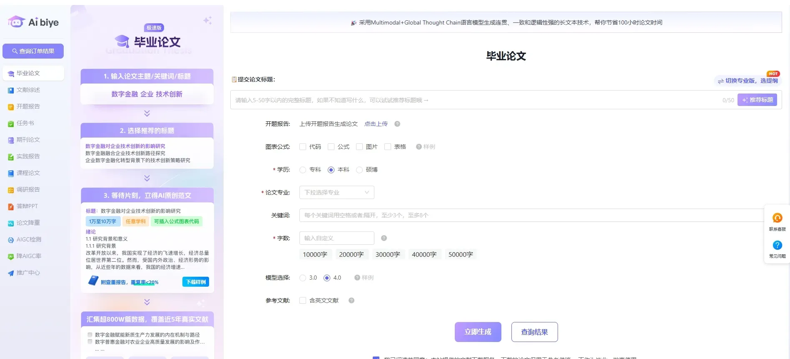Choose the 30000字 word count option

pos(387,254)
